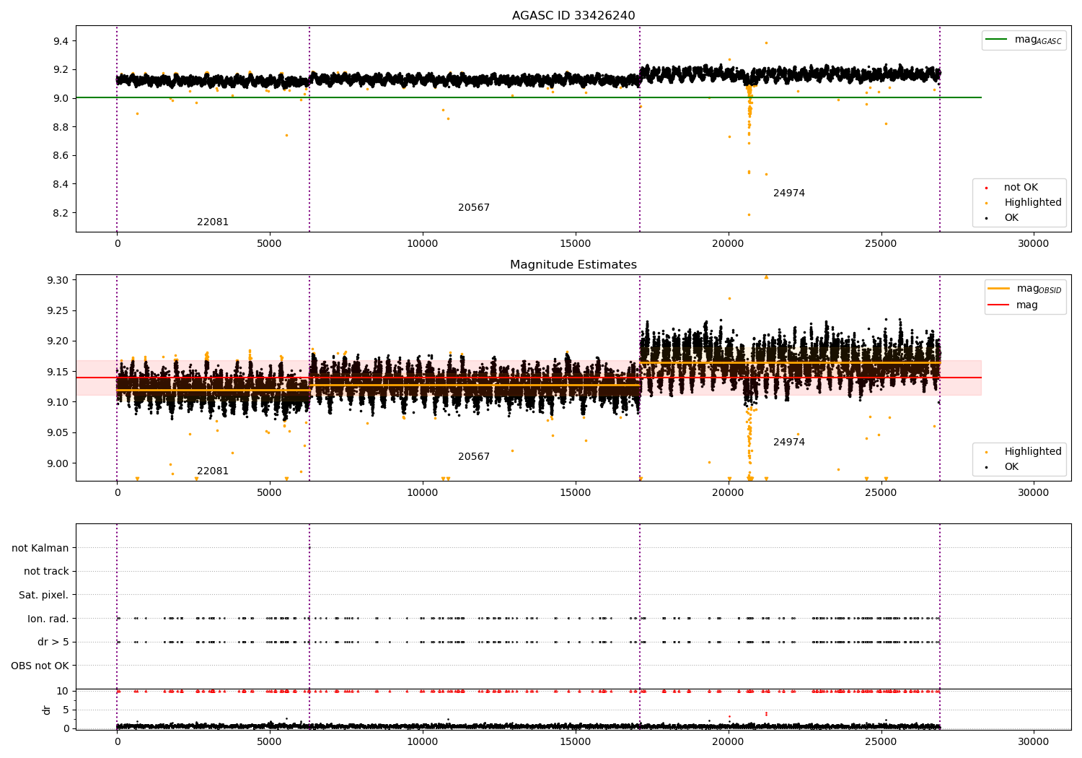Click the 8.4 y-axis tick label
The height and width of the screenshot is (758, 1082).
point(61,185)
